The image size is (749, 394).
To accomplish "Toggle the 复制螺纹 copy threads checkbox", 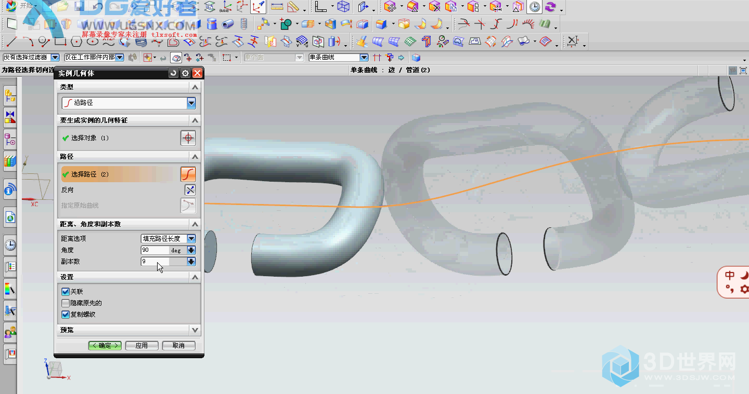I will tap(66, 315).
